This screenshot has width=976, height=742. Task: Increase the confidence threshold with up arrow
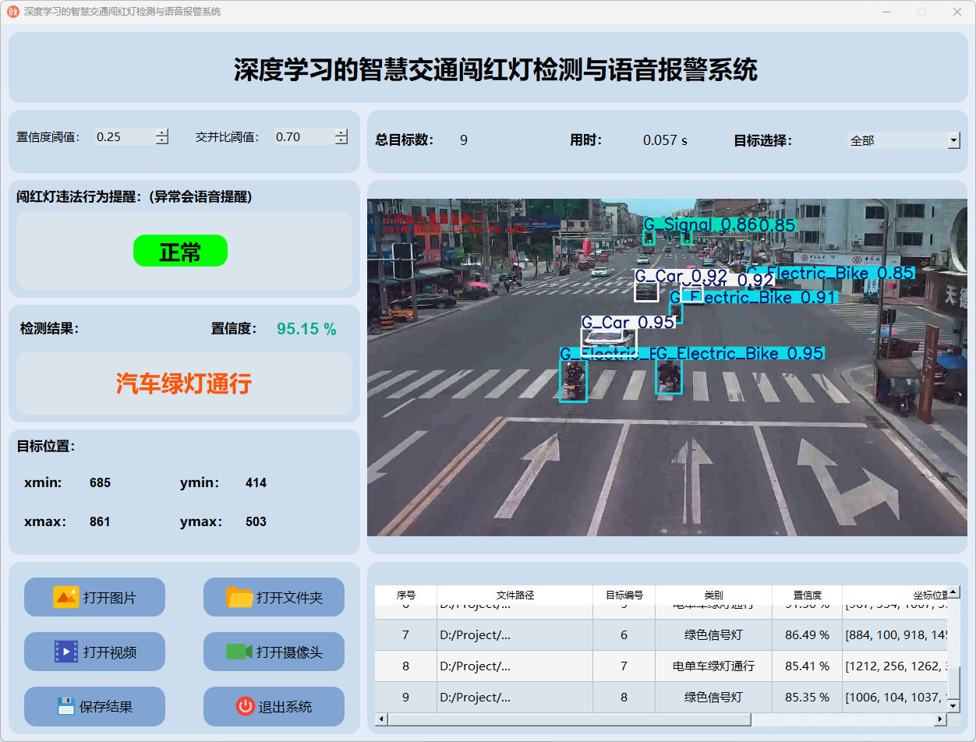[x=161, y=132]
